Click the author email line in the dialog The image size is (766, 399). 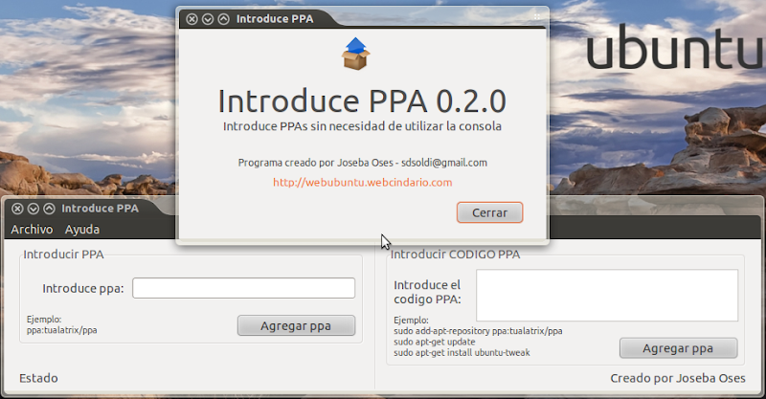click(363, 163)
